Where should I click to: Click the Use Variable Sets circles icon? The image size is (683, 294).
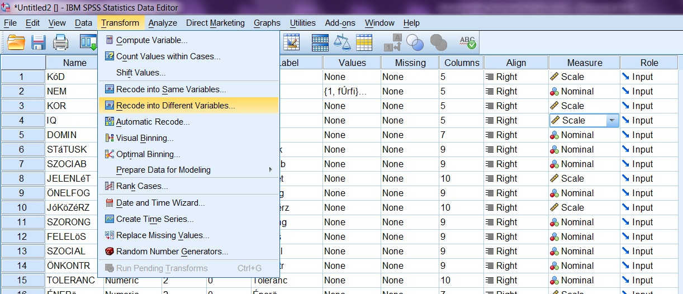(x=415, y=42)
